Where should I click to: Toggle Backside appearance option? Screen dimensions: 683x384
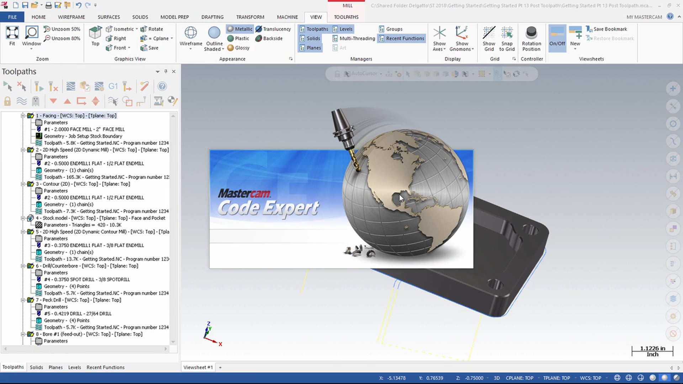269,38
